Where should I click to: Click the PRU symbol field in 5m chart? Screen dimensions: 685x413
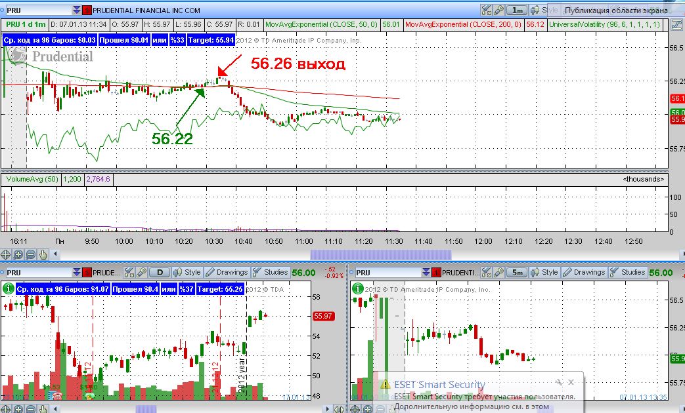387,273
